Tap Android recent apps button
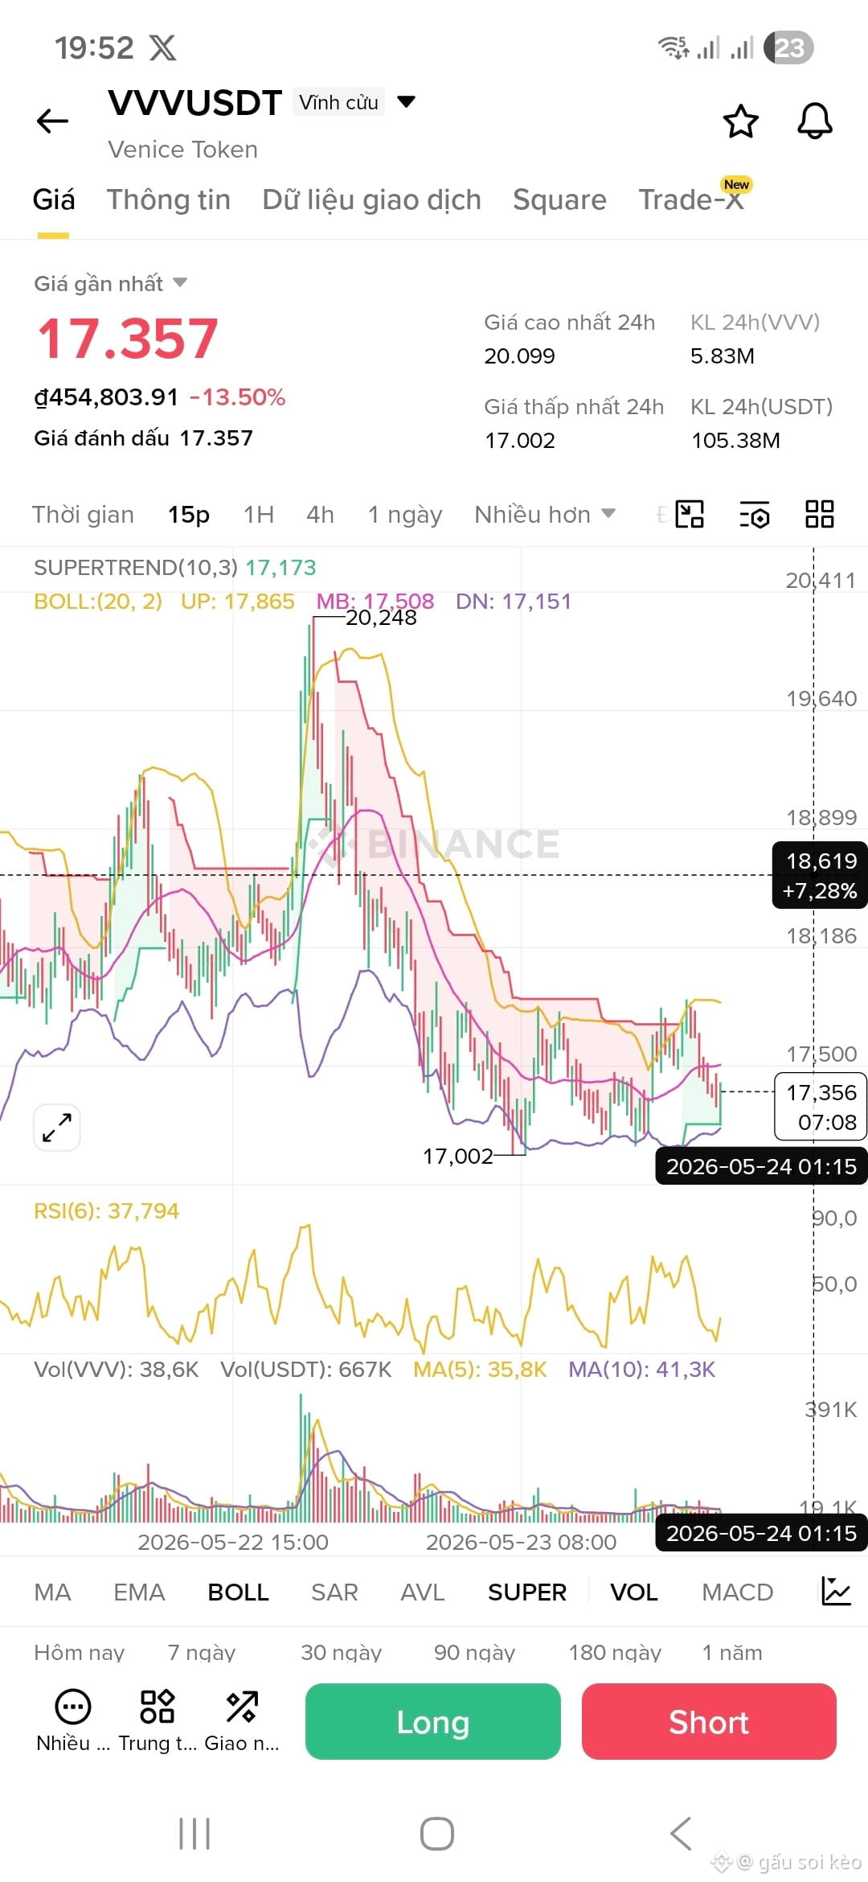Viewport: 868px width, 1882px height. click(x=194, y=1834)
